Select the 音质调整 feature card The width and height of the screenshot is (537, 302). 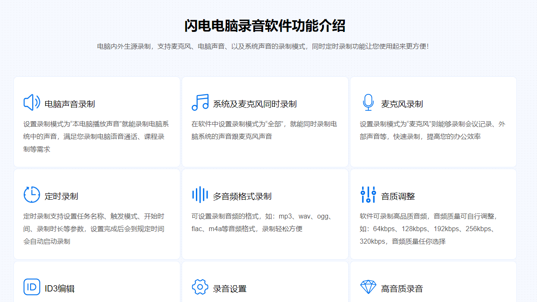433,214
